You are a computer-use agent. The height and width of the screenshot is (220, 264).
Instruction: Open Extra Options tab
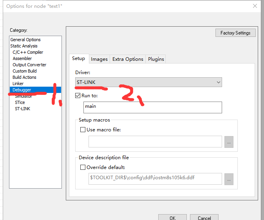pos(128,59)
